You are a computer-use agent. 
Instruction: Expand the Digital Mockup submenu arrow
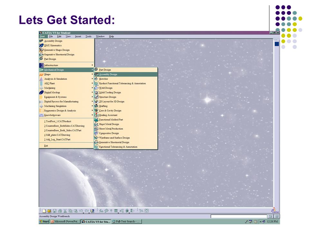coord(92,92)
